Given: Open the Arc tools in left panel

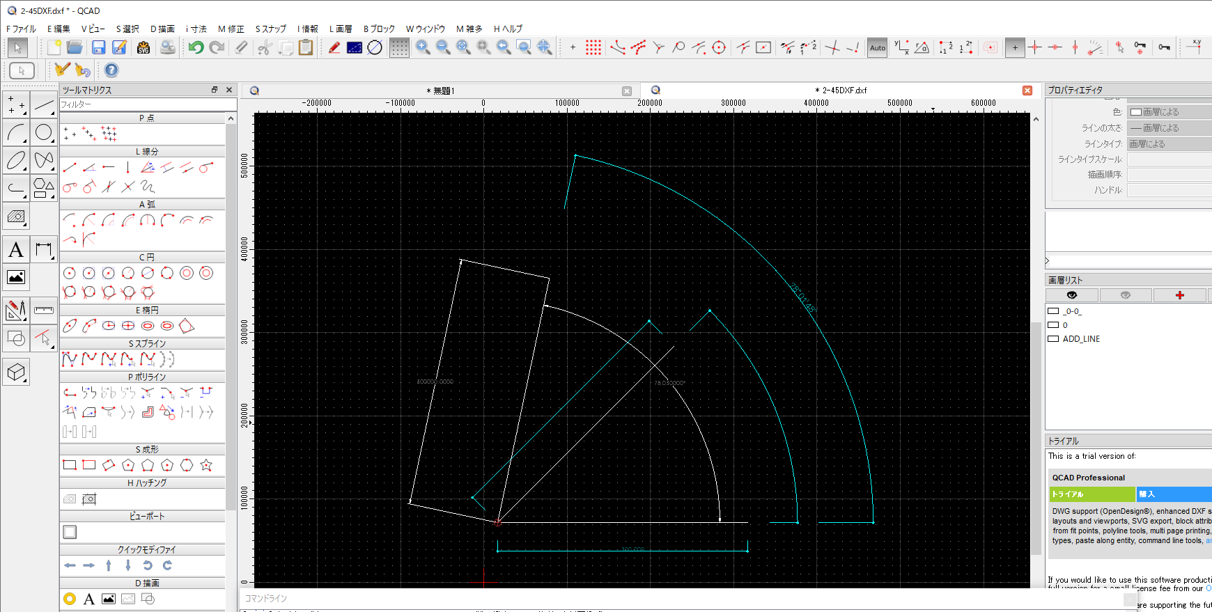Looking at the screenshot, I should click(x=16, y=132).
